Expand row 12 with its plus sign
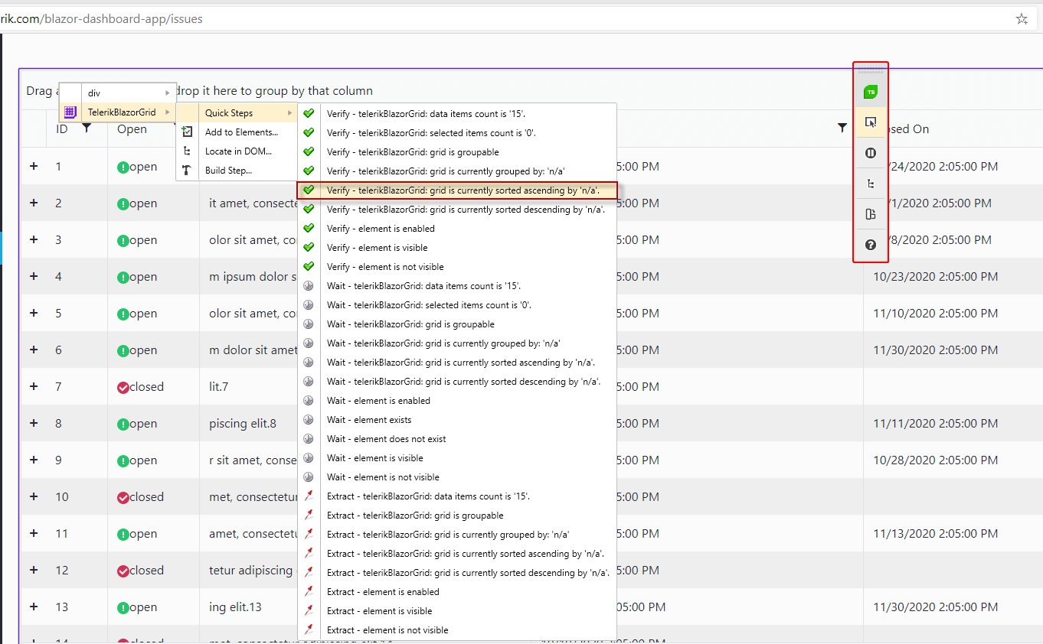This screenshot has width=1043, height=644. 34,570
